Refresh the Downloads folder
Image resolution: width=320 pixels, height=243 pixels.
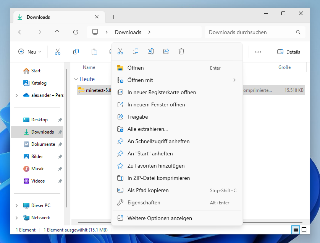pyautogui.click(x=76, y=32)
